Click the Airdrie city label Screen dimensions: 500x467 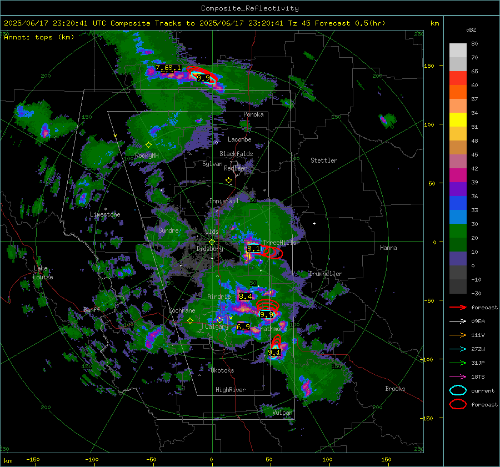(219, 297)
